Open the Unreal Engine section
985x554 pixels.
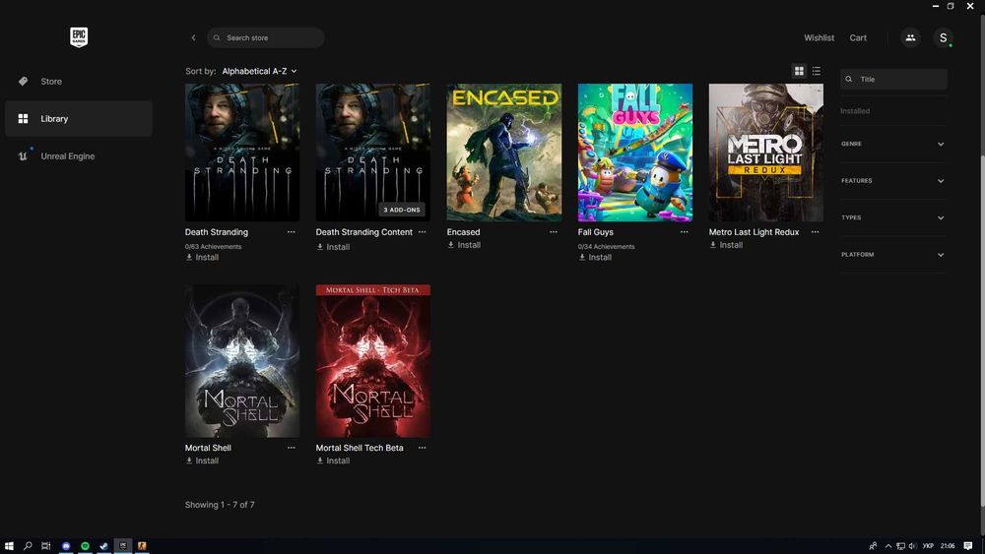pos(79,156)
